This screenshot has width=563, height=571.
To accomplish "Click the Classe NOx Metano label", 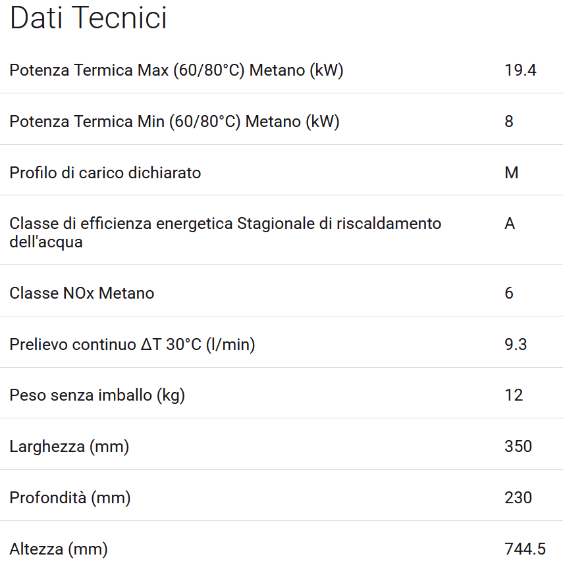I will (82, 293).
